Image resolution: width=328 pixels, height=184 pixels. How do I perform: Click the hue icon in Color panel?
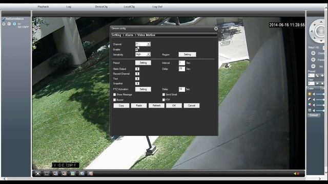click(x=310, y=110)
